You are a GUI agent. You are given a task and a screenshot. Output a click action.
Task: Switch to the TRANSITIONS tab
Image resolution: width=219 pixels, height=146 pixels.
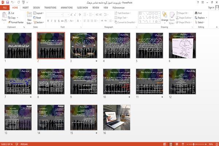coord(50,8)
